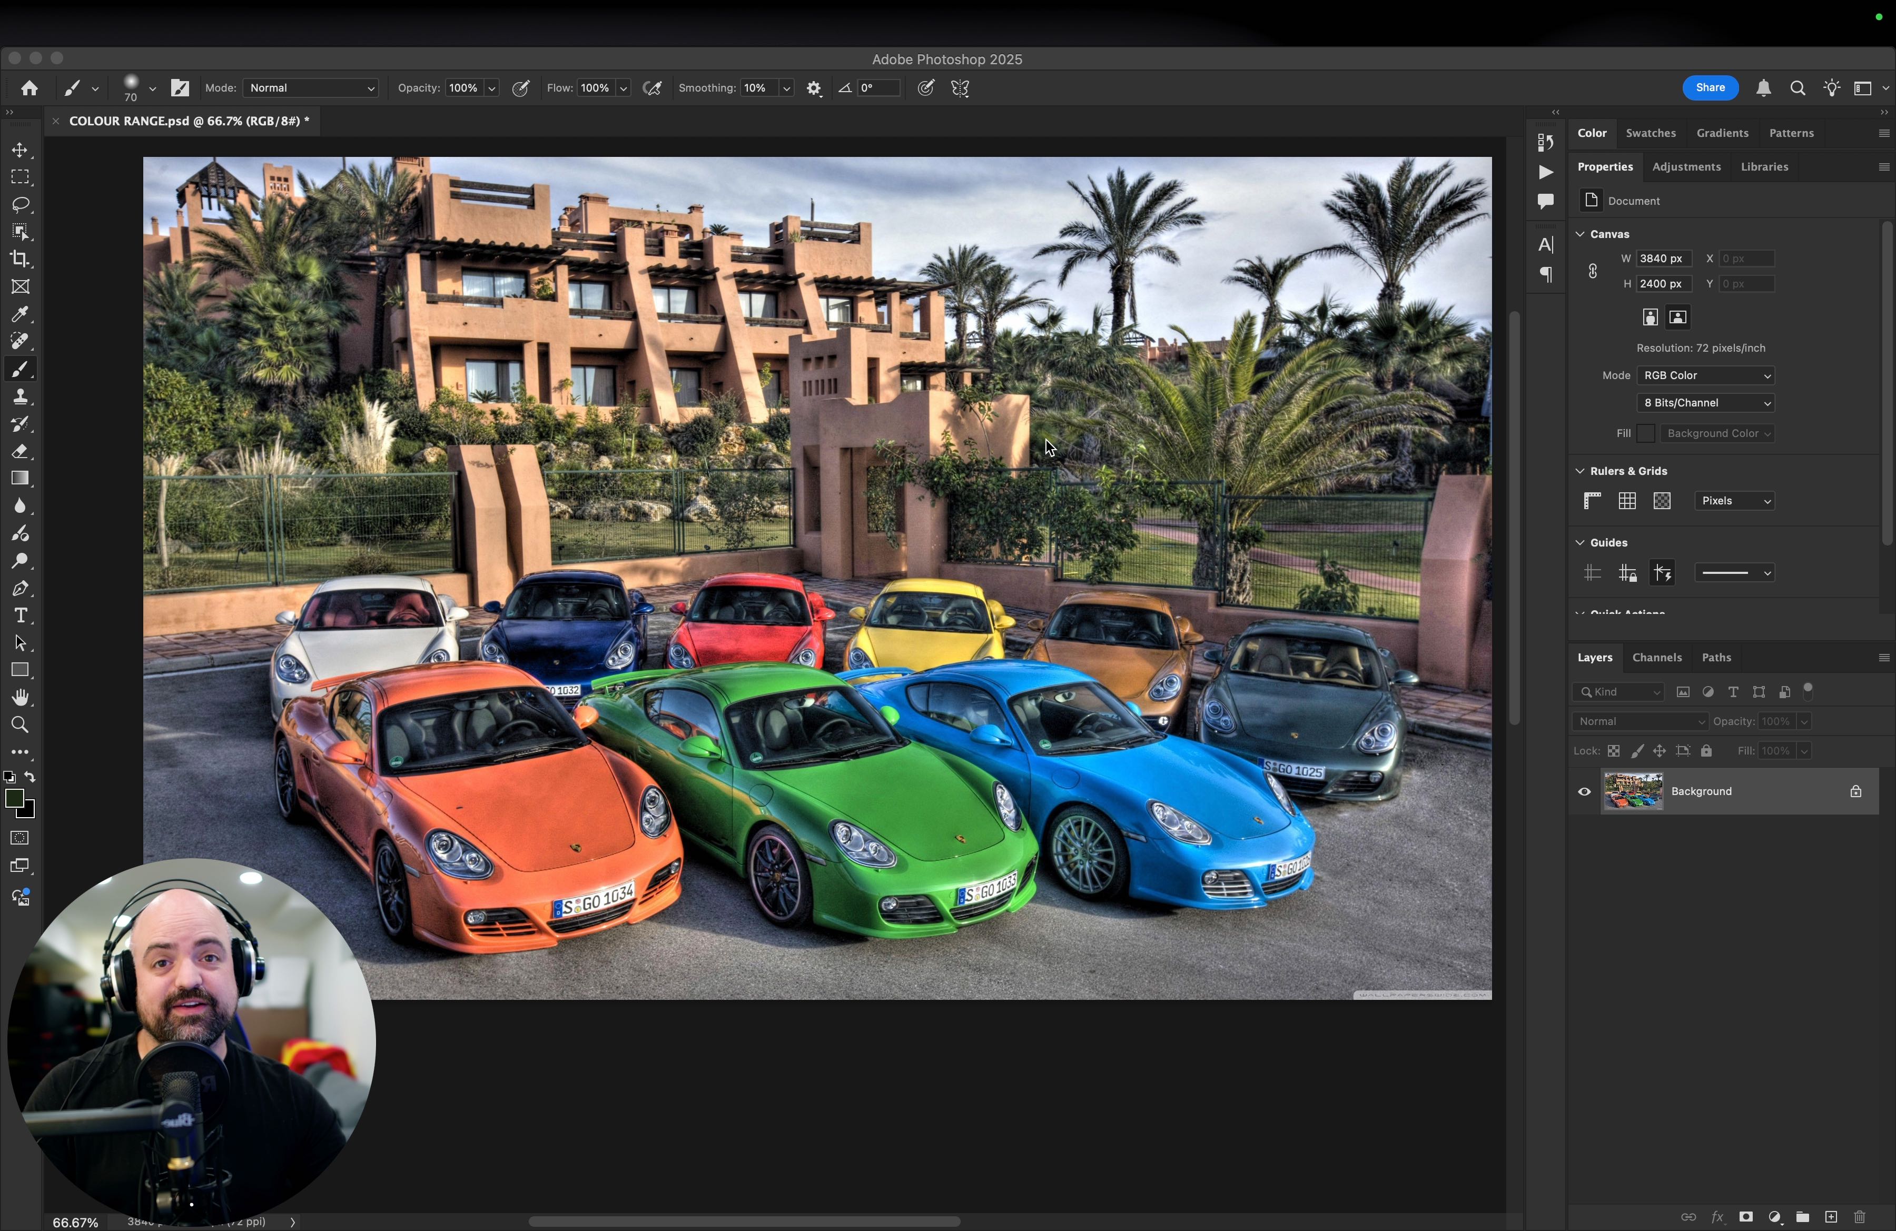This screenshot has height=1231, width=1896.
Task: Click the Share button
Action: coord(1710,87)
